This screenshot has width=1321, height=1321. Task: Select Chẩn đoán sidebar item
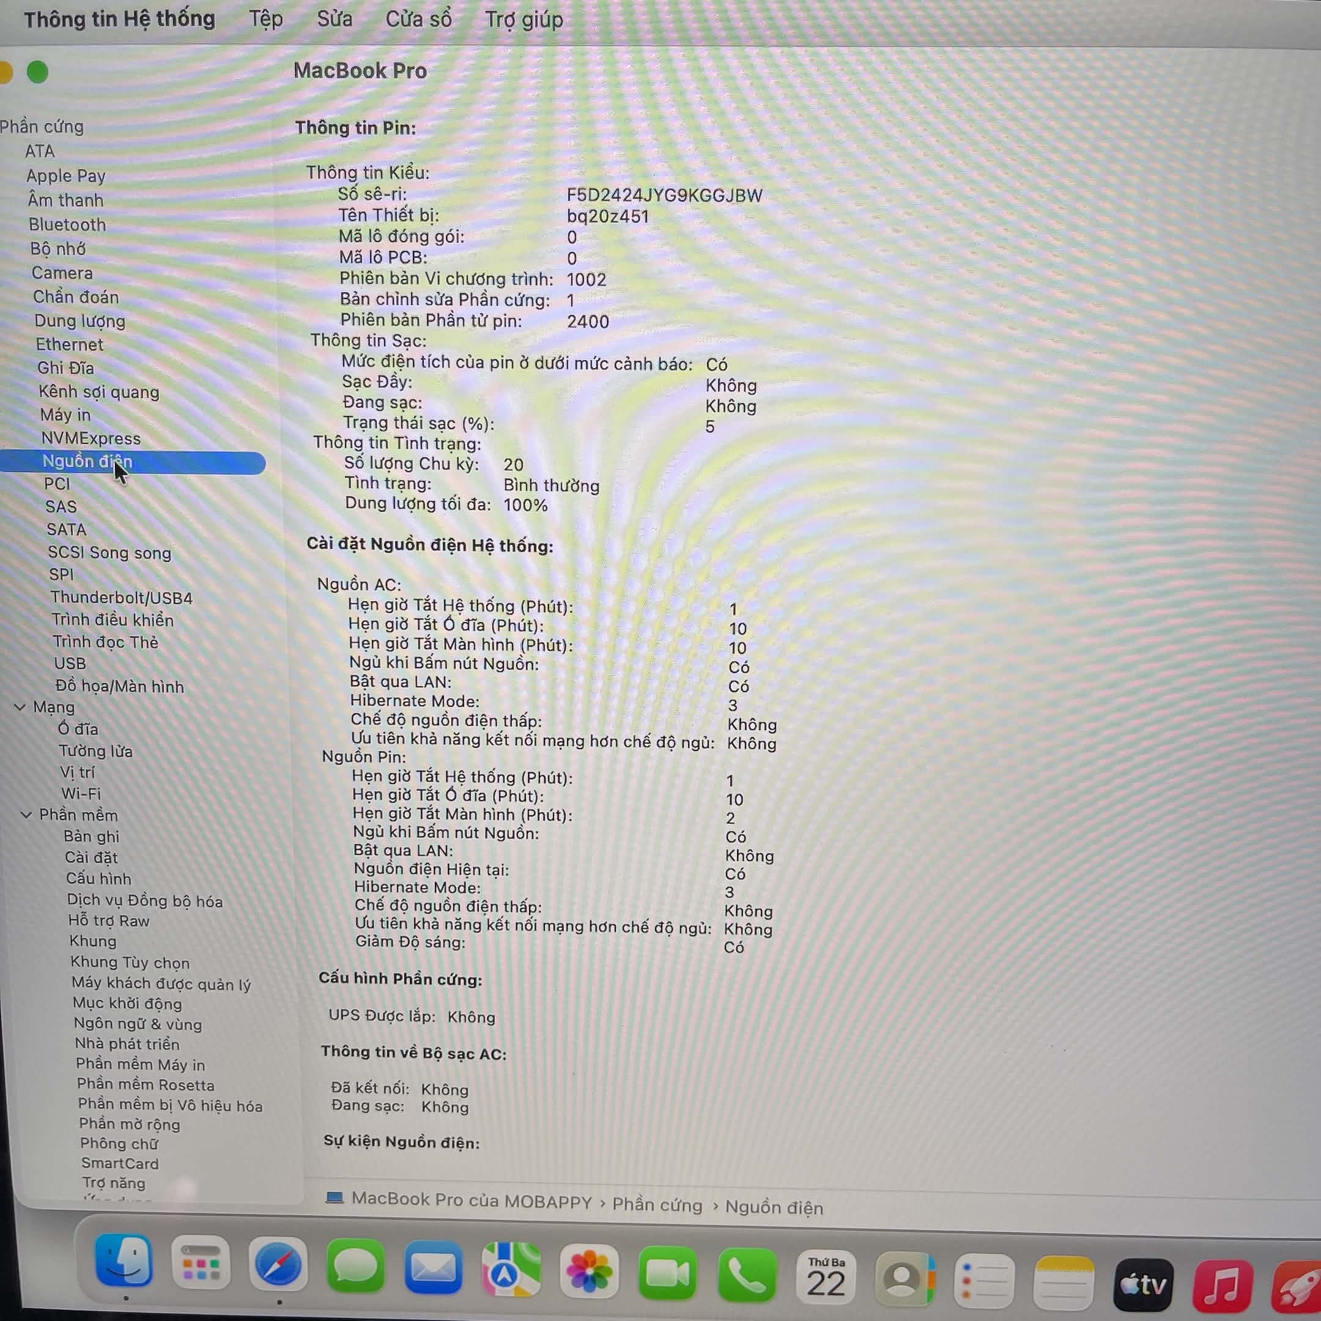coord(76,297)
